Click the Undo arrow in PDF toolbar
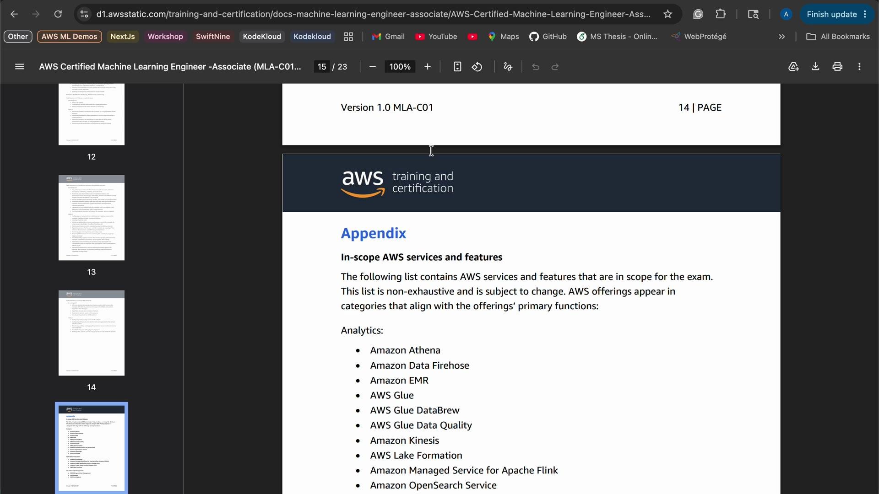Viewport: 879px width, 494px height. (536, 67)
